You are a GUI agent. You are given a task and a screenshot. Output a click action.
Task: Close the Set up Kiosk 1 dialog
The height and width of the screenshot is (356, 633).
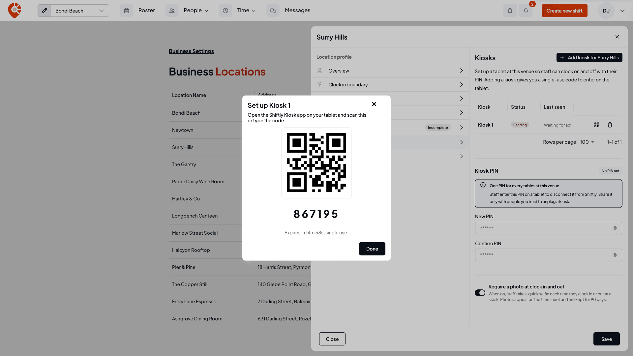[x=374, y=104]
